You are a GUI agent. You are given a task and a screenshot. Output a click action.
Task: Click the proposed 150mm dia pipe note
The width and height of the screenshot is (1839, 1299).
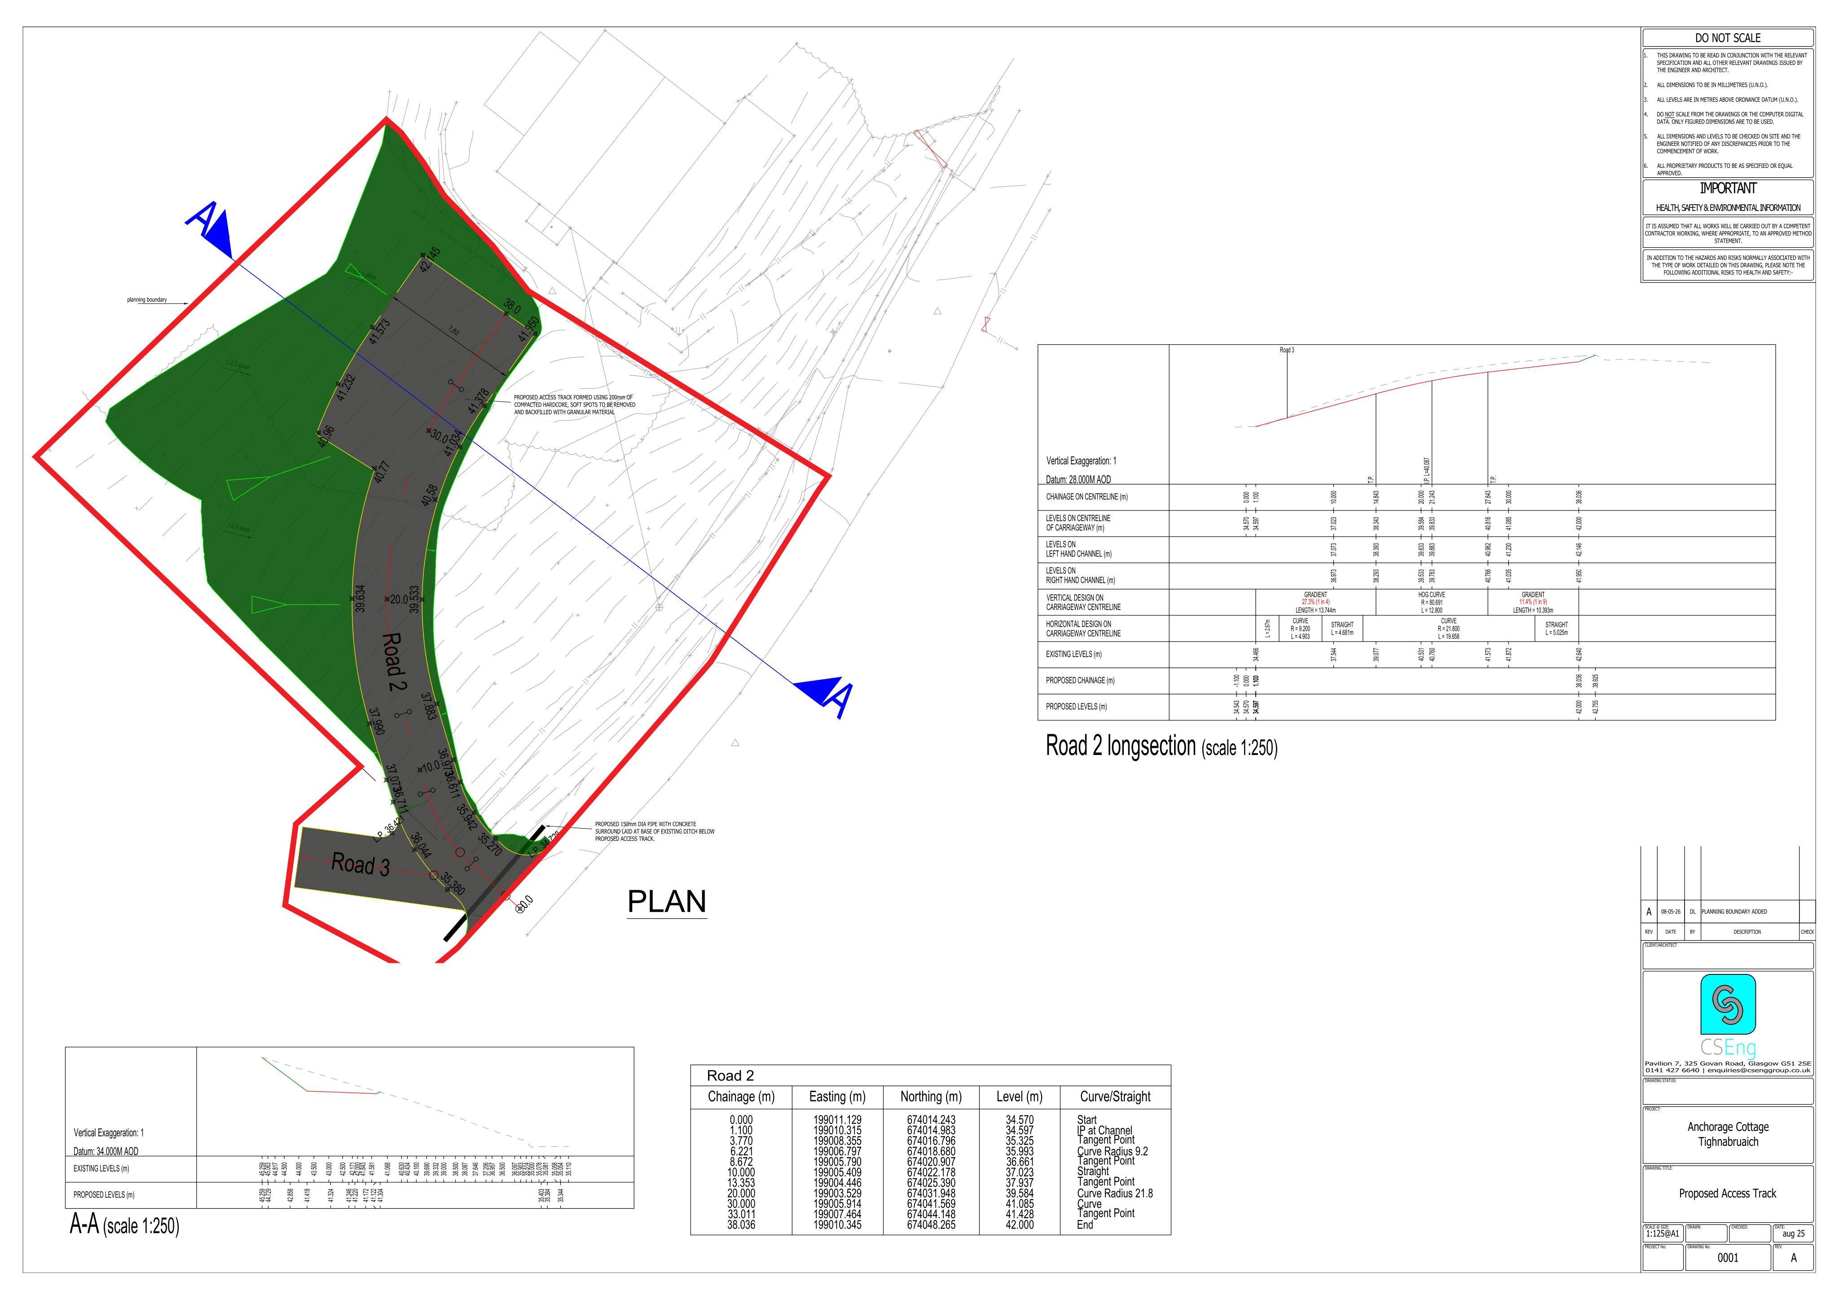pos(655,831)
